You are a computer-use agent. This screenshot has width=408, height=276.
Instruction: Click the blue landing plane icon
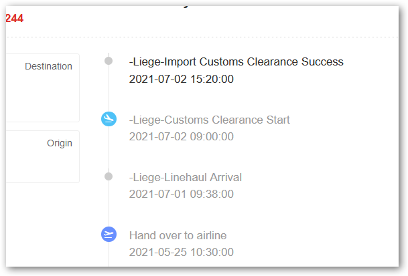109,119
